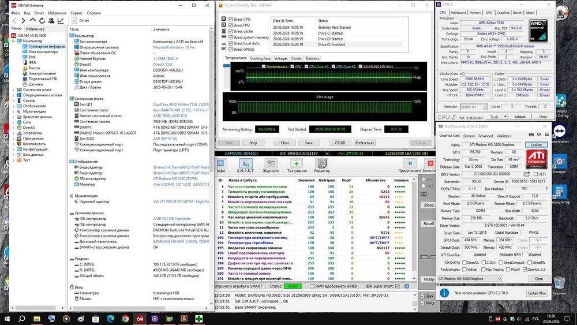Screen dimensions: 577x325
Task: Switch to Sensors tab in GPU-Z
Action: tap(469, 136)
